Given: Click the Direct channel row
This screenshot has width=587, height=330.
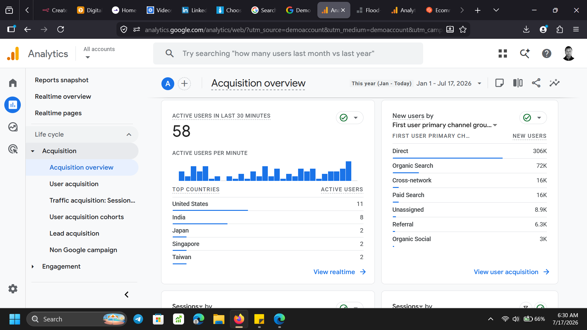Looking at the screenshot, I should [x=470, y=151].
